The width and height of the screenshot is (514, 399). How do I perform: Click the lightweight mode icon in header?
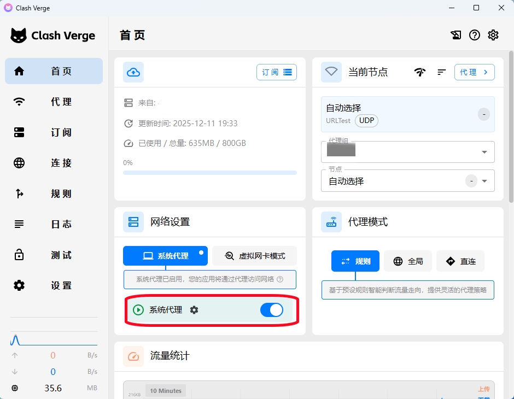456,35
